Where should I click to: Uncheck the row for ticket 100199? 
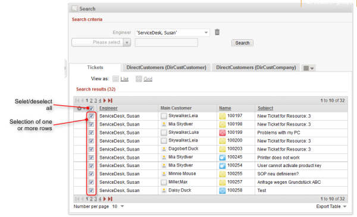(x=91, y=133)
